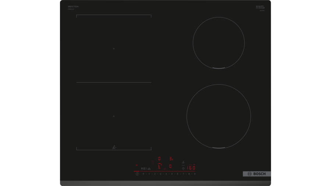Click the Bosch logo badge
Viewport: 331px width, 186px height.
(257, 174)
